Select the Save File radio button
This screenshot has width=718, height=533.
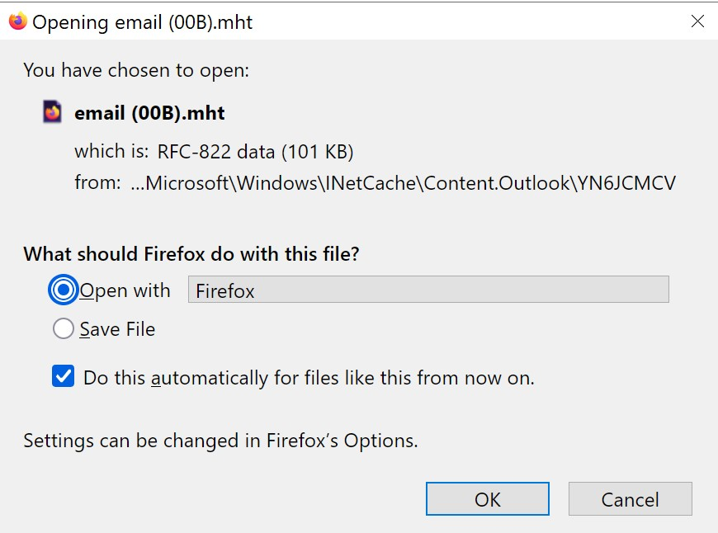[64, 328]
